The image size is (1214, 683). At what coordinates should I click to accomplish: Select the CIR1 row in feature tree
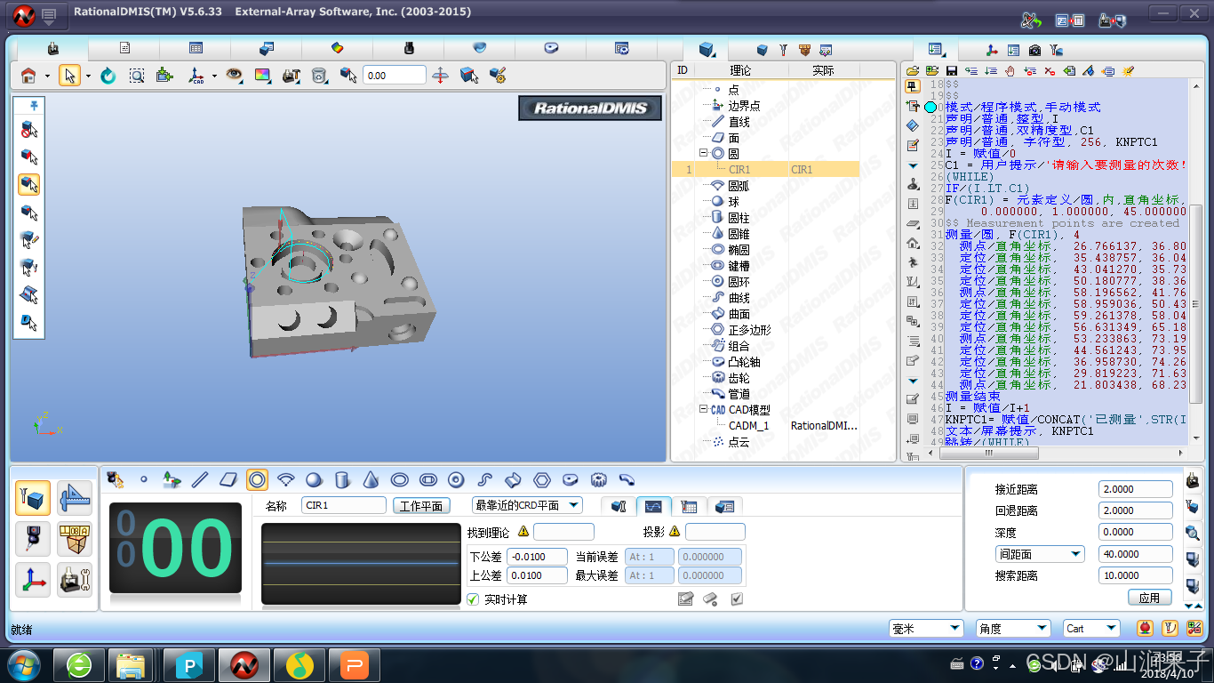coord(765,169)
